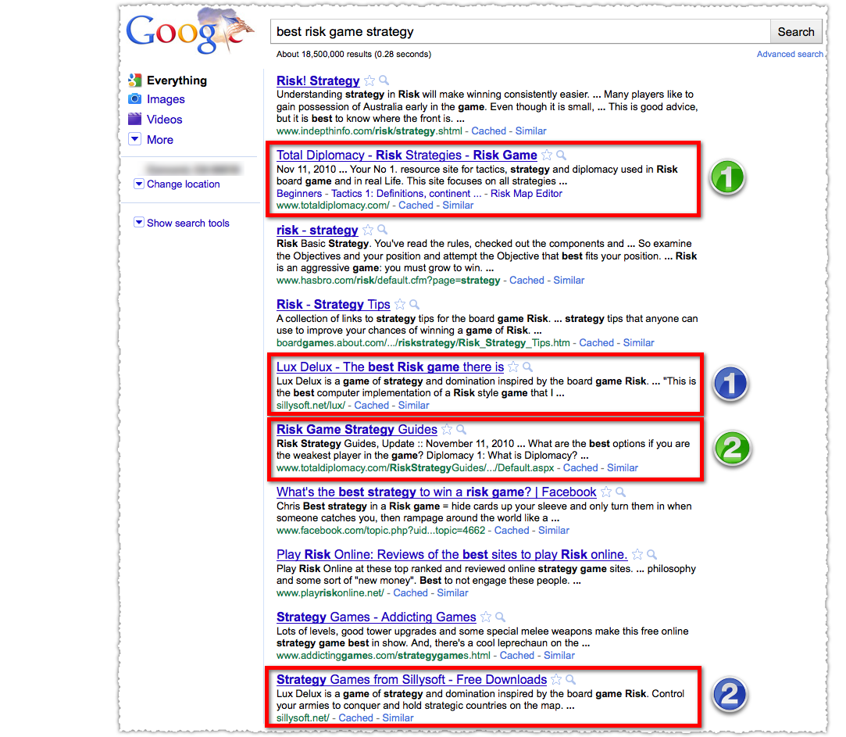
Task: Open Cached link for addictinggames.com result
Action: click(x=517, y=656)
